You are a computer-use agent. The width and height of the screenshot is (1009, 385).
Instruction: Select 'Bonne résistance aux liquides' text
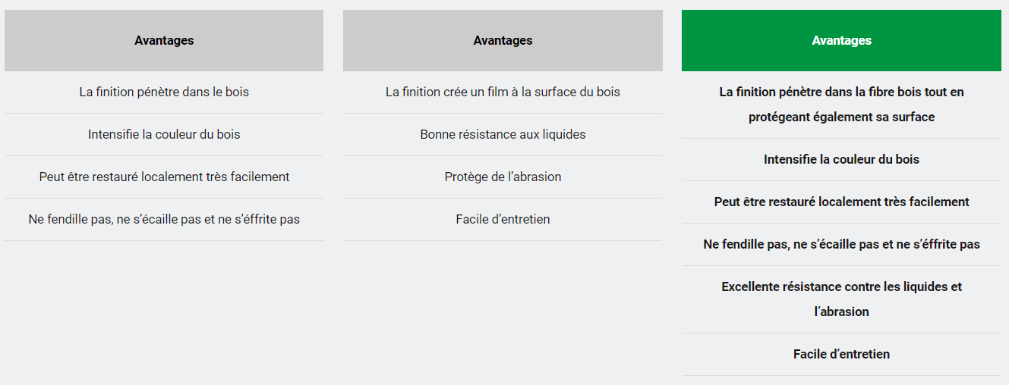[503, 135]
